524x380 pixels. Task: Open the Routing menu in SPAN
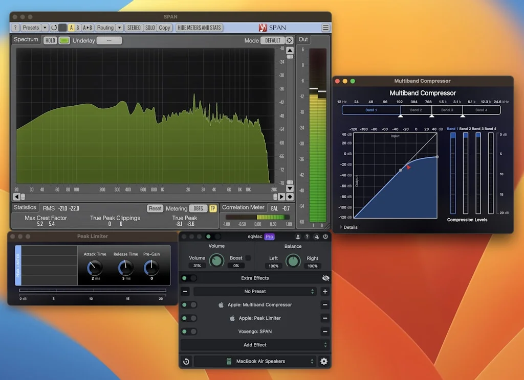pos(105,28)
